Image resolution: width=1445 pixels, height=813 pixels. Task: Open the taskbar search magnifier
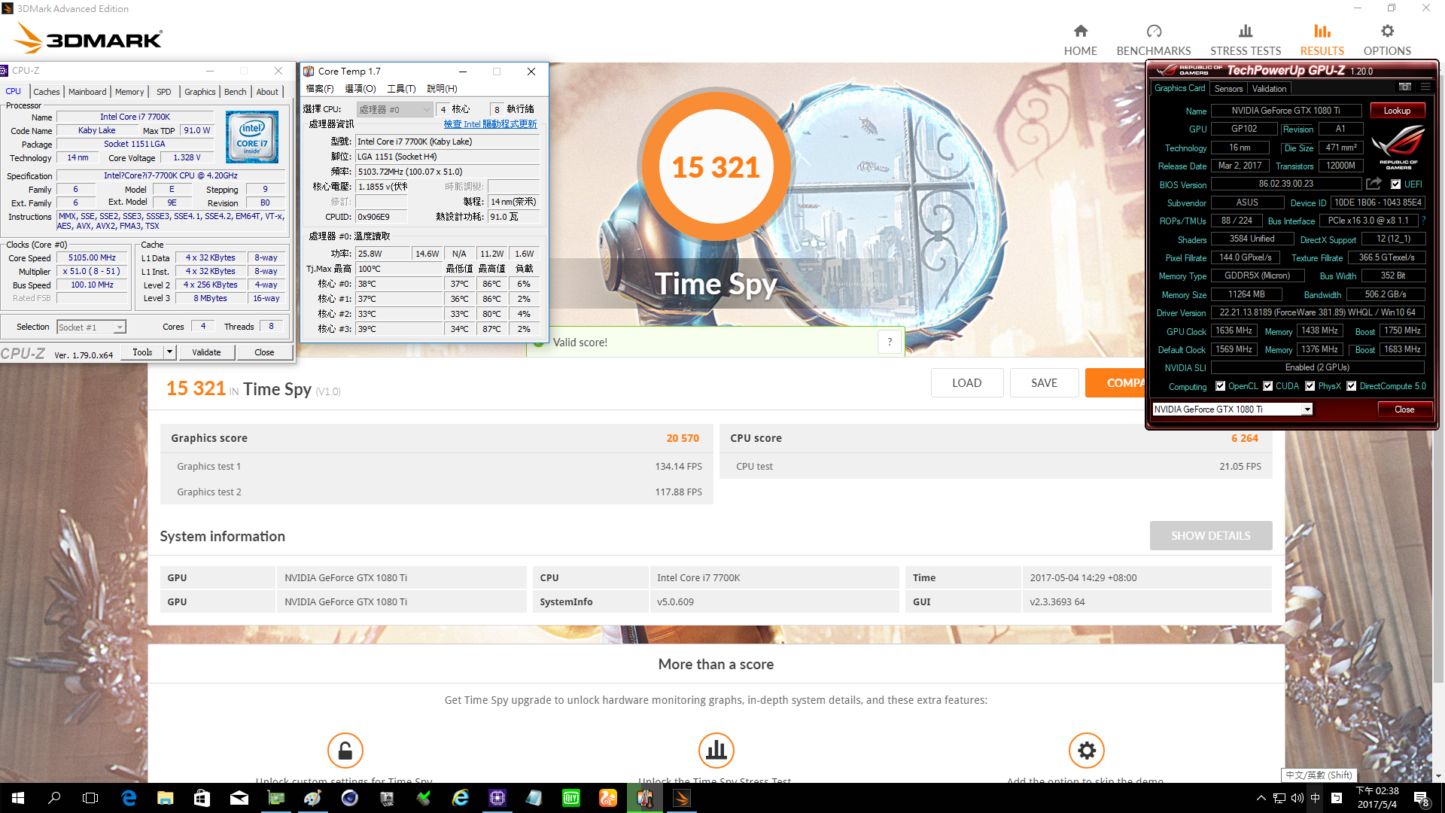54,798
